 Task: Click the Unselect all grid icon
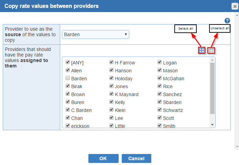211,51
